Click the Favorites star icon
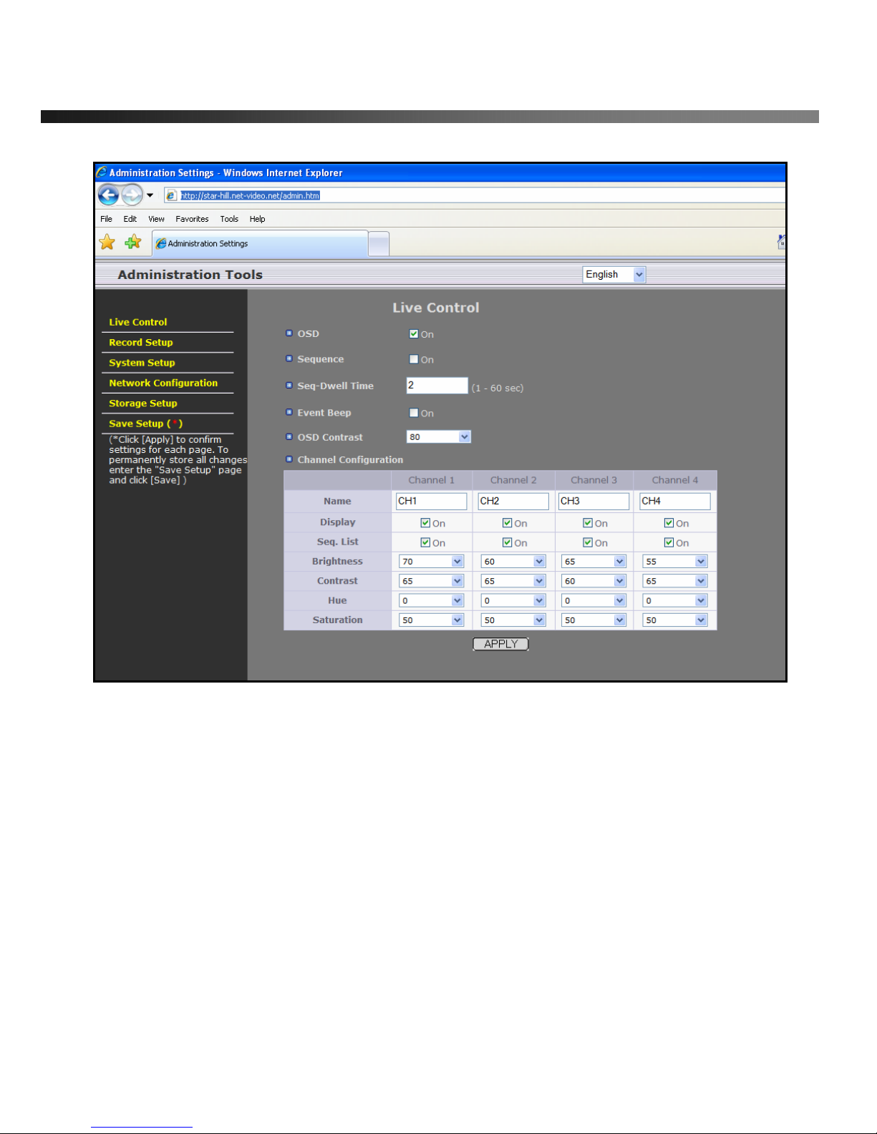The image size is (877, 1134). coord(107,243)
